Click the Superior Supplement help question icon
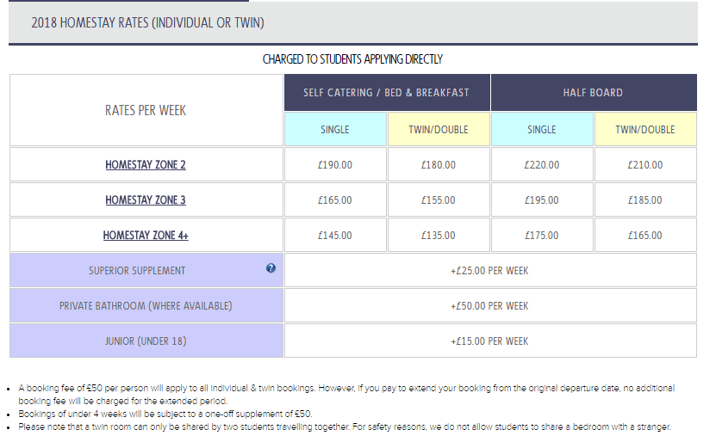Screen dimensions: 716x442 (x=271, y=268)
